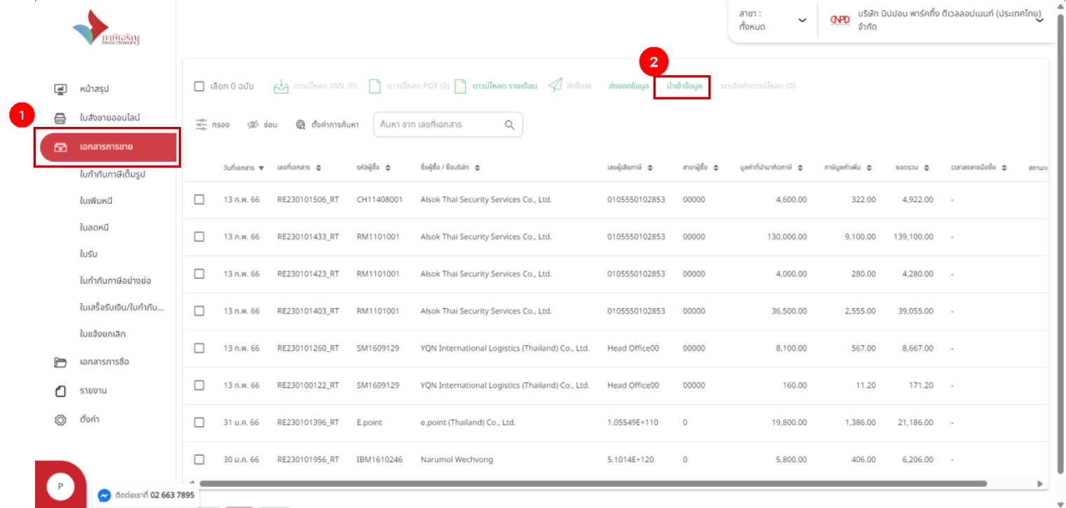Click the ดาวน์โหลด PDF document icon

pos(375,86)
